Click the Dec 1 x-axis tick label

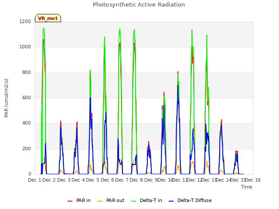pyautogui.click(x=35, y=180)
